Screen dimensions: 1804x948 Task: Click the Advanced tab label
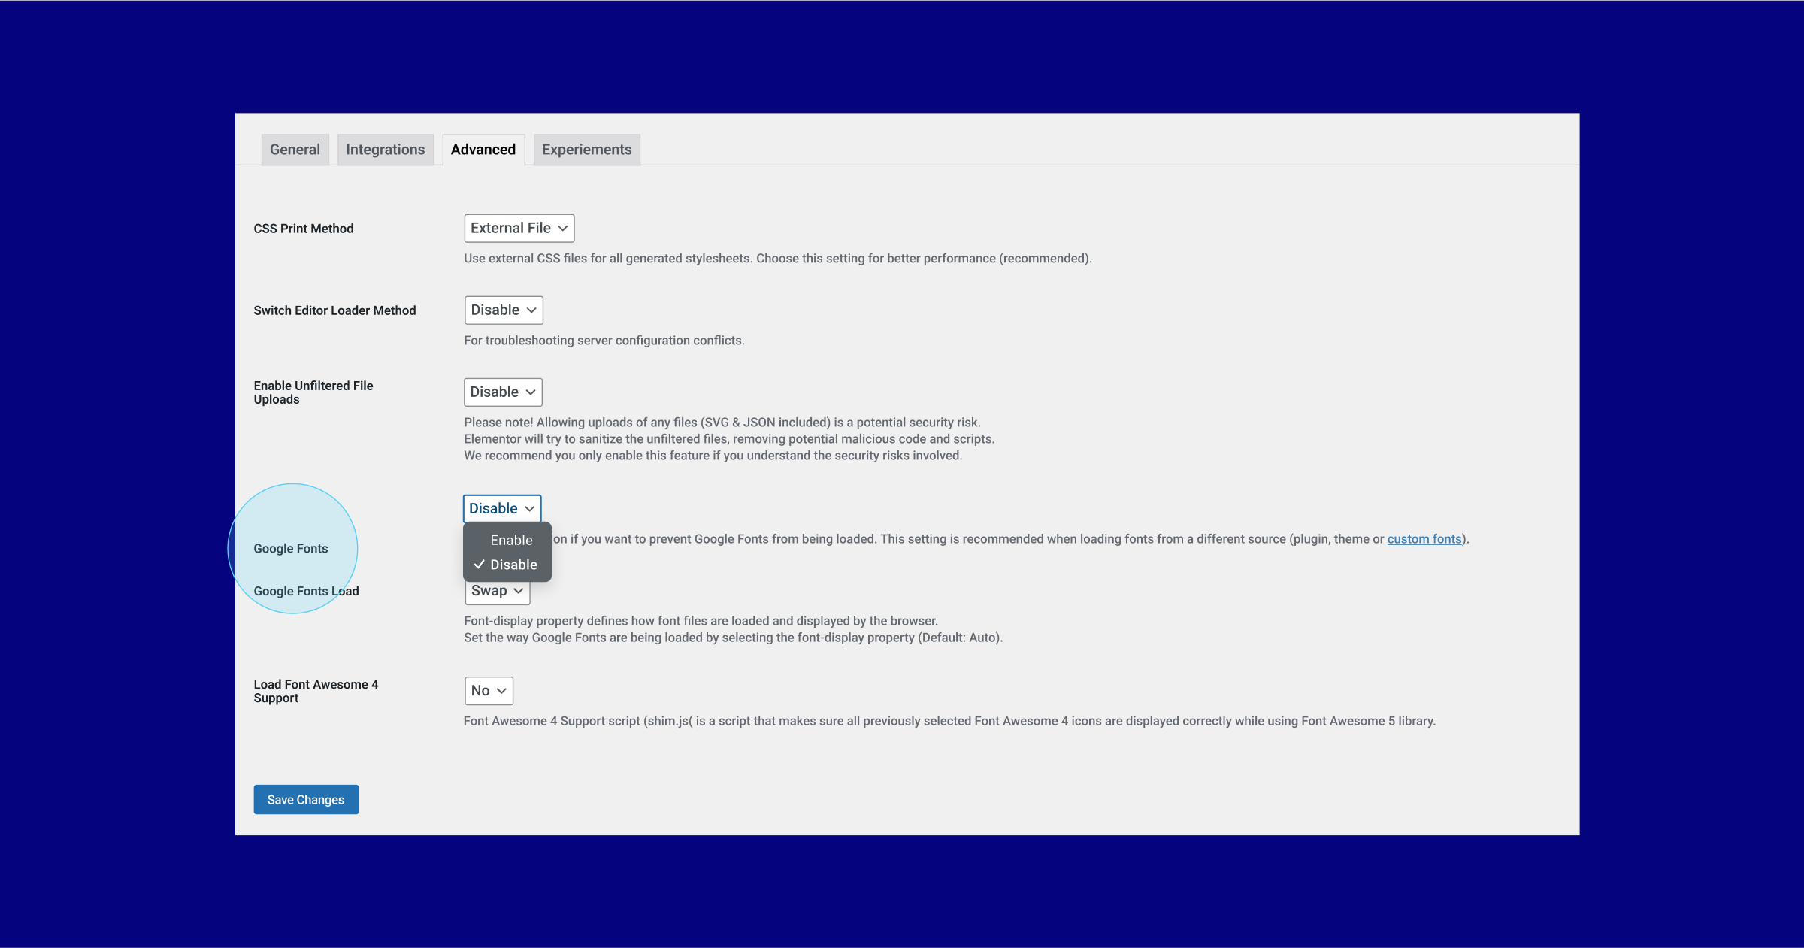click(482, 148)
